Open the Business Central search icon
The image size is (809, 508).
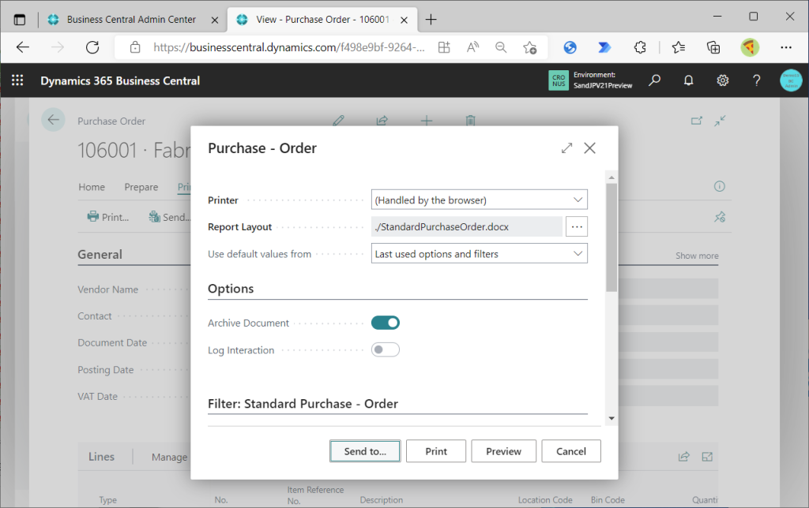point(654,80)
